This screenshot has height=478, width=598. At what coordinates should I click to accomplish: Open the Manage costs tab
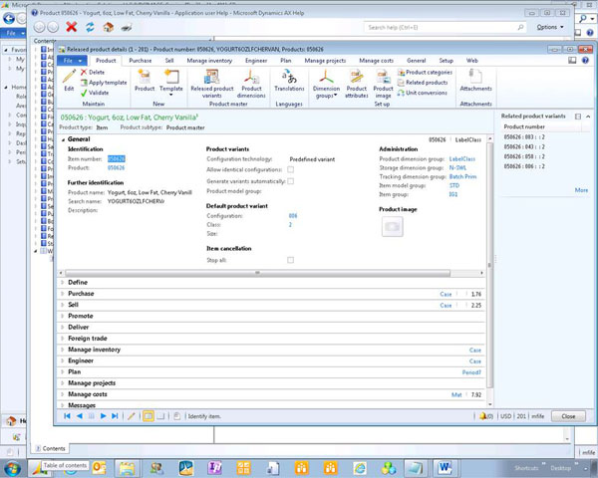(x=376, y=60)
